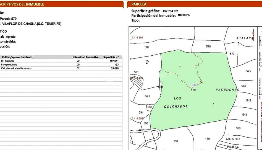Click the Cultivo/aprovechamiento column header

pos(17,57)
